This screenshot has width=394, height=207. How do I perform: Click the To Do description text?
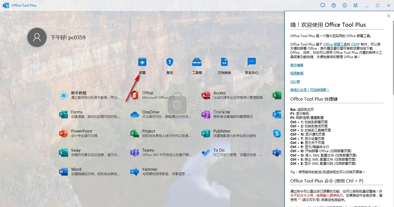coord(238,155)
